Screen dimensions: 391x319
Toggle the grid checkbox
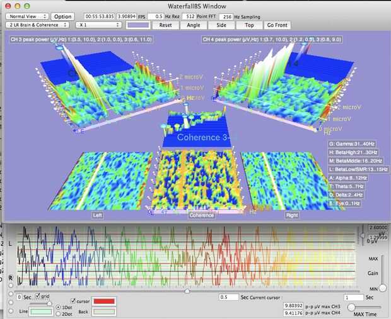[38, 296]
